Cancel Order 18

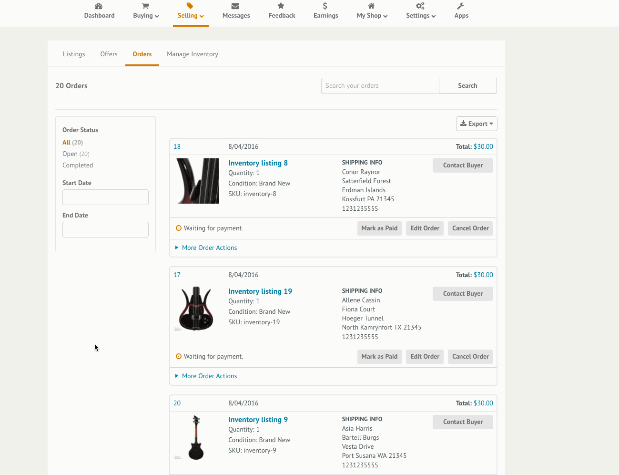tap(470, 228)
